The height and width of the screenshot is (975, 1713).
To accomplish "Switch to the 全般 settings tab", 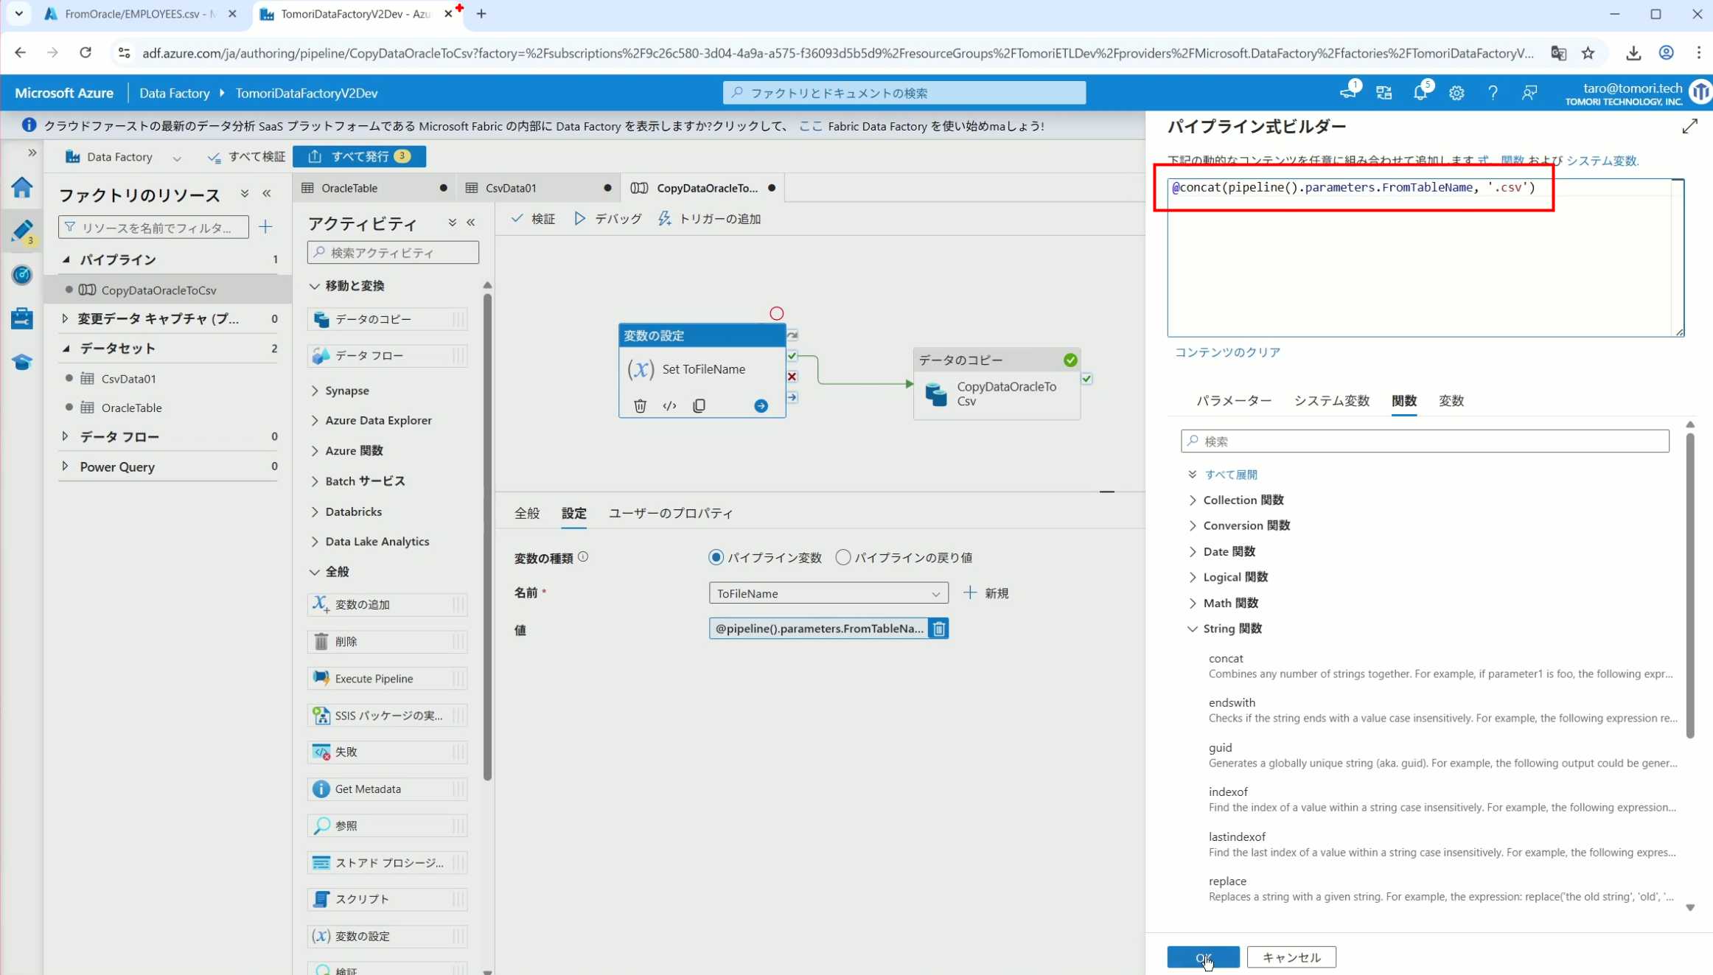I will (x=526, y=514).
